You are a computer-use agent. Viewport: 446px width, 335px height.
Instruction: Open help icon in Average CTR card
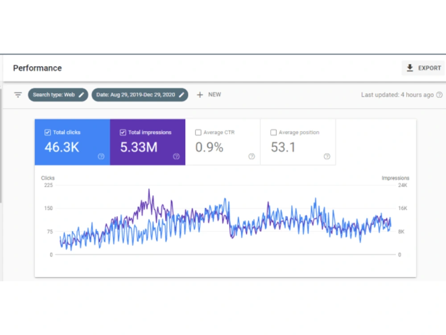click(x=252, y=156)
